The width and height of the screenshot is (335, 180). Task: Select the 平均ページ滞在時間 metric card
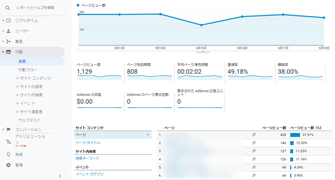click(200, 72)
